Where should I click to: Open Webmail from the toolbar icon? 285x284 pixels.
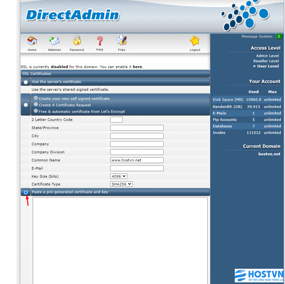point(54,41)
